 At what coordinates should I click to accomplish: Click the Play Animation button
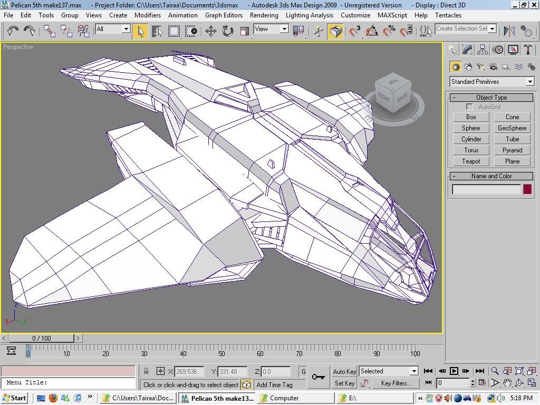(454, 371)
